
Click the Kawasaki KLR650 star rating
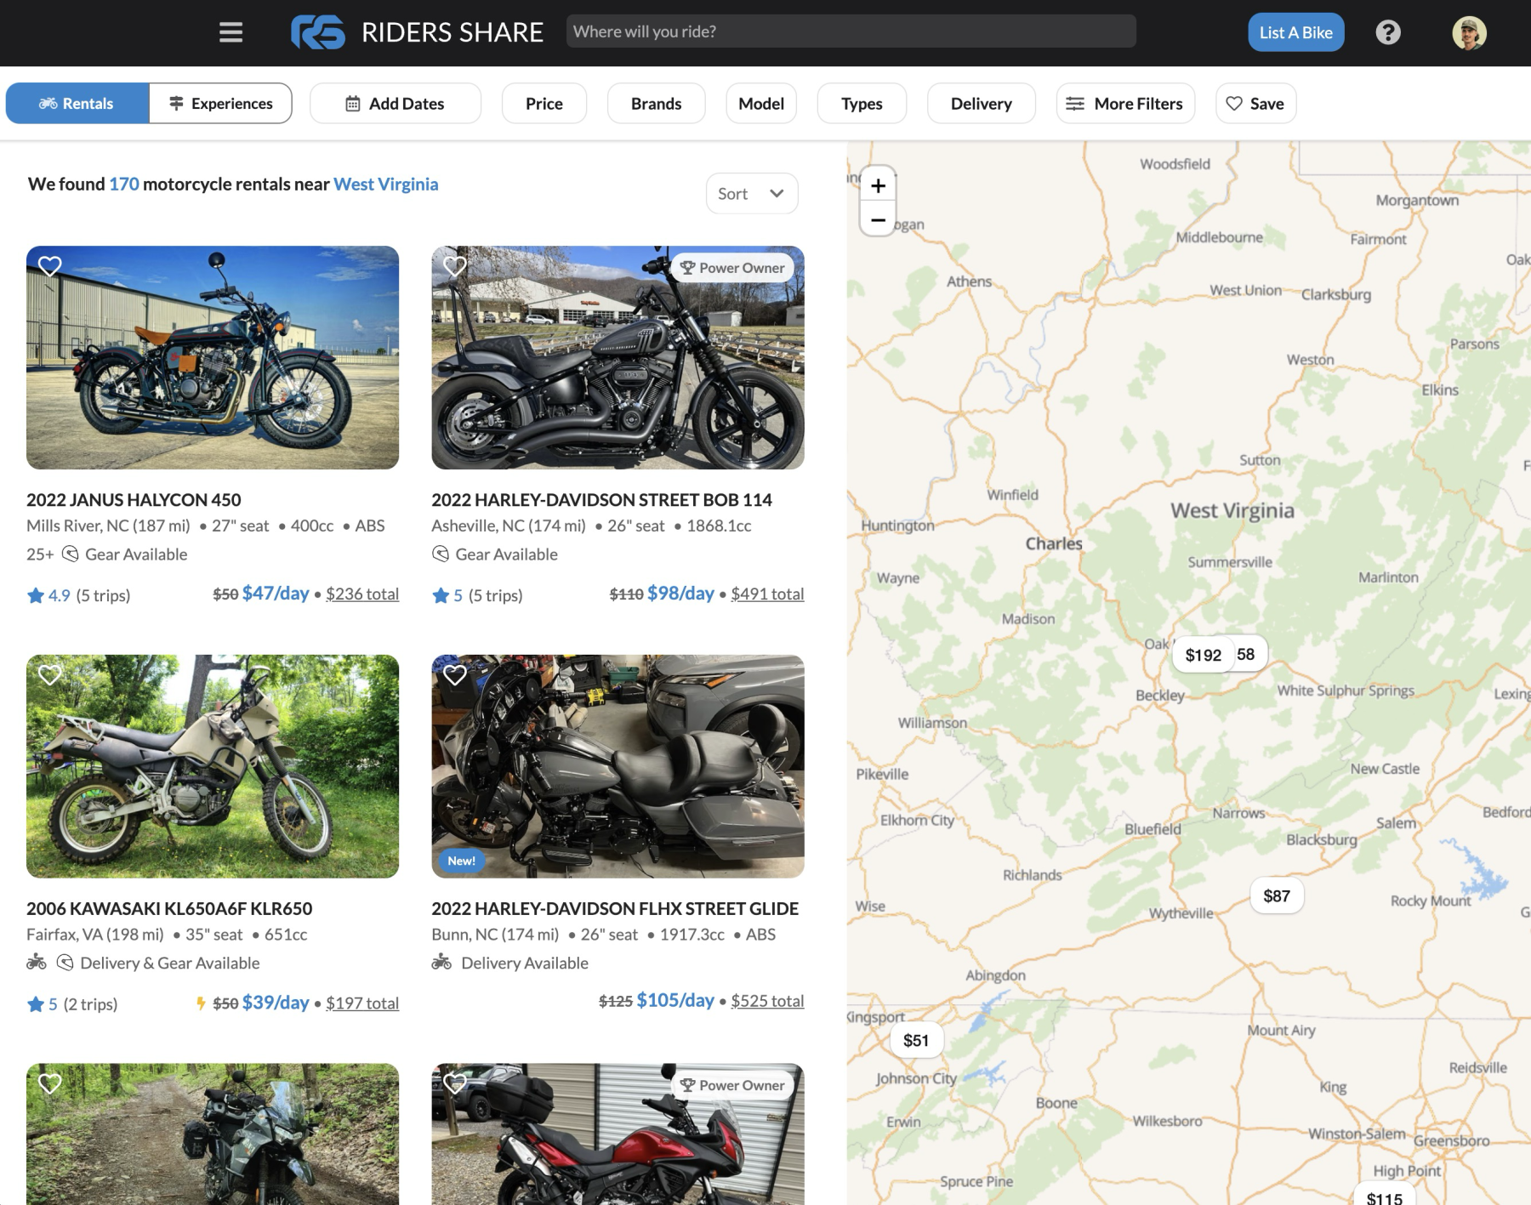click(x=43, y=1003)
